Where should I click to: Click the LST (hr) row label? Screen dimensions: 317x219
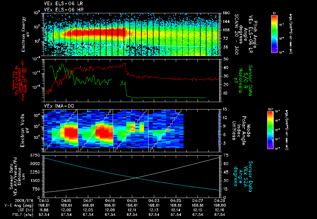click(x=25, y=210)
